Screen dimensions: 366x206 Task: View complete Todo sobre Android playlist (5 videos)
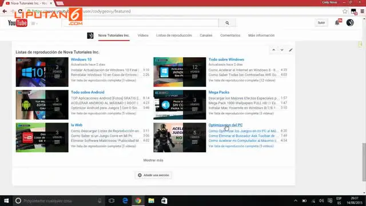click(103, 113)
